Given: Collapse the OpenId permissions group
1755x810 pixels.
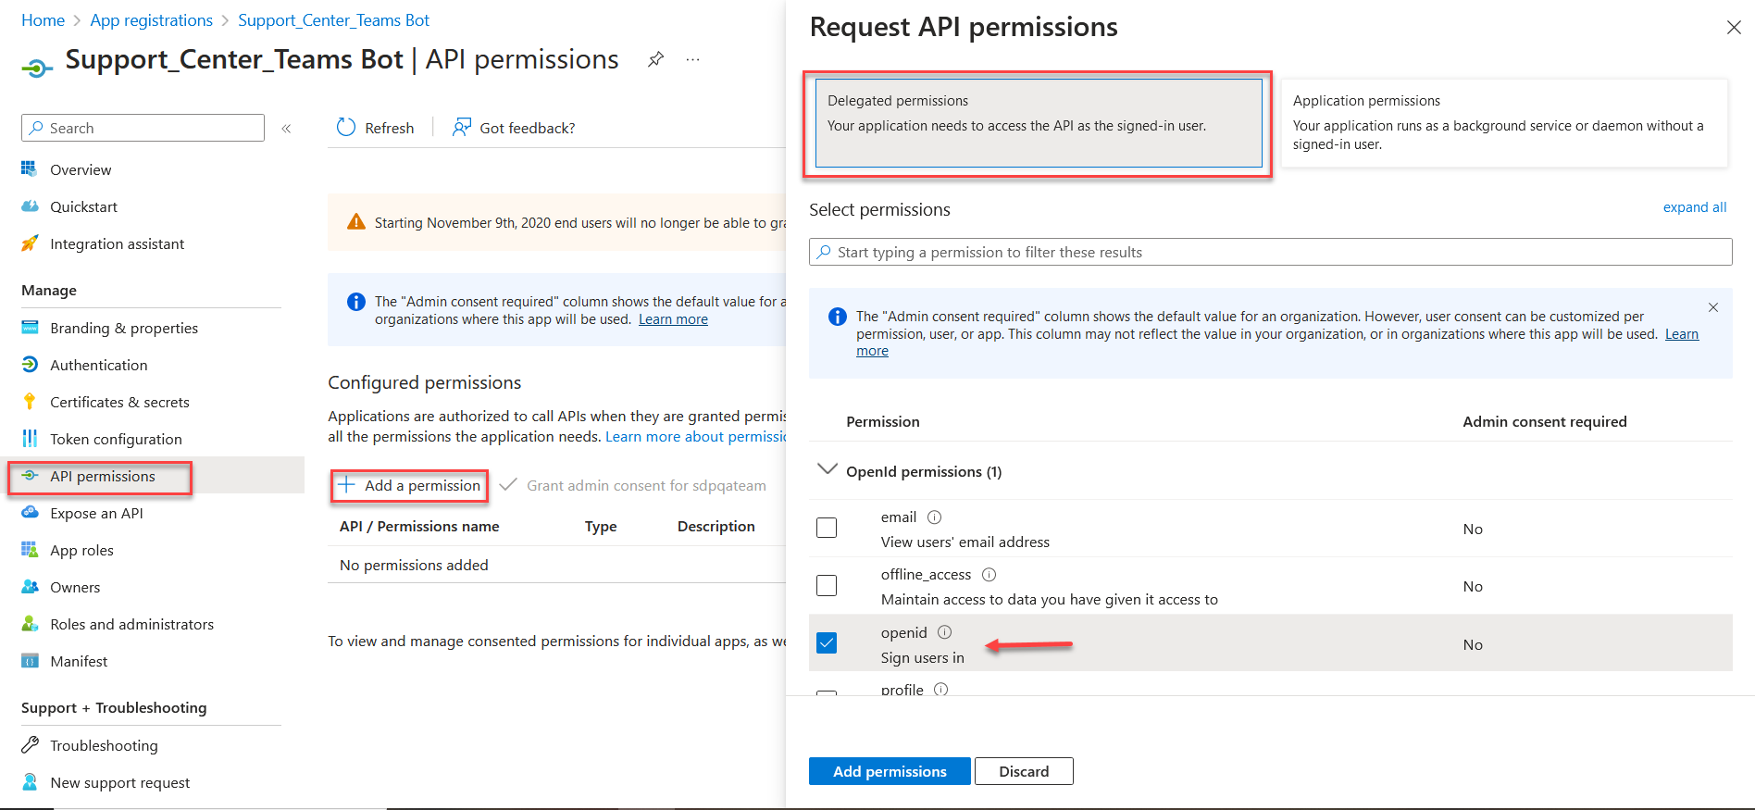Looking at the screenshot, I should (x=827, y=469).
